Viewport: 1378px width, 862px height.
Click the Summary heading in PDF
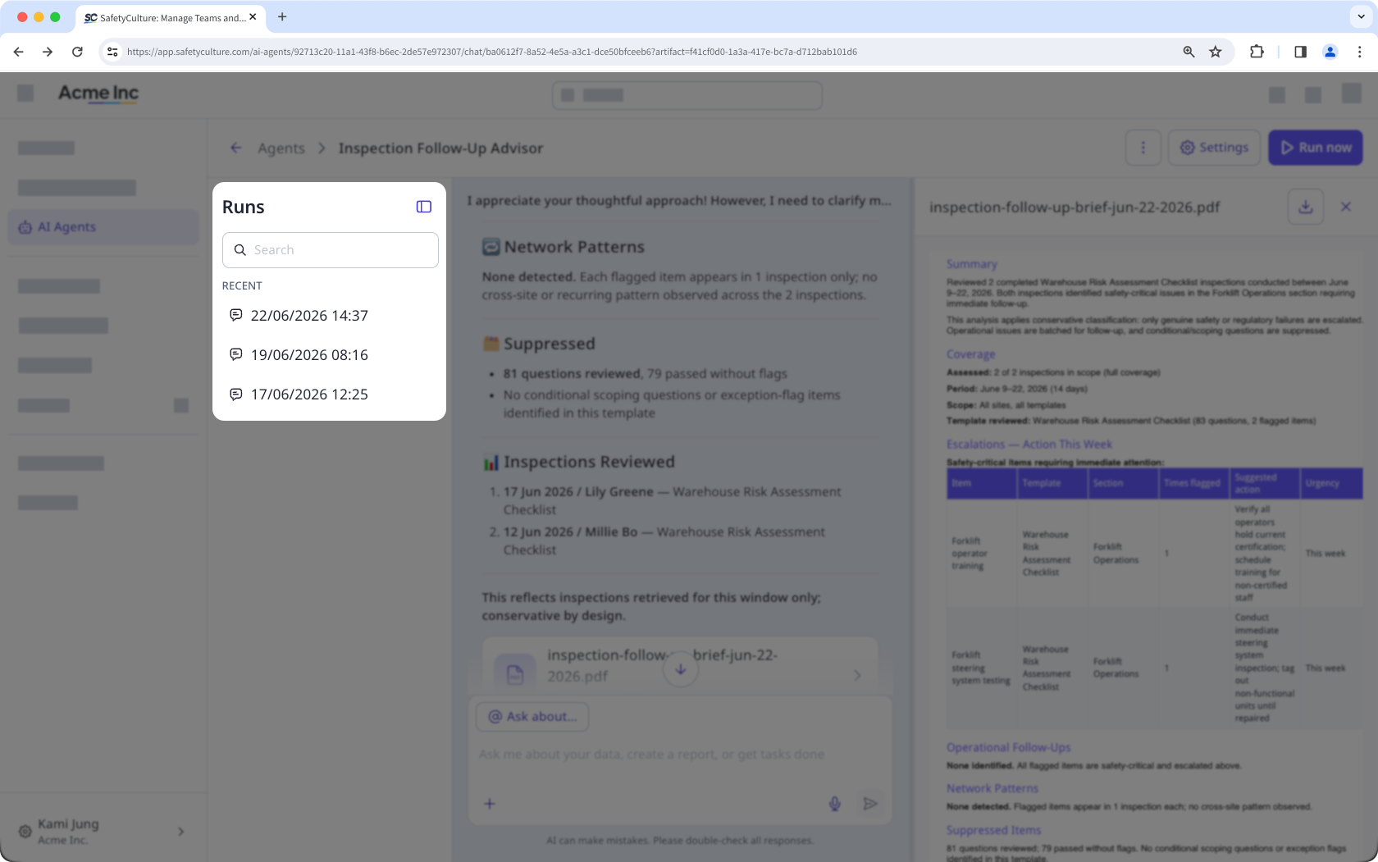(972, 264)
